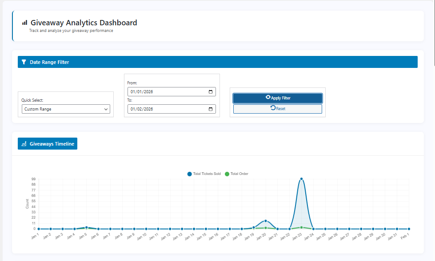The height and width of the screenshot is (261, 435).
Task: Click the refresh icon on Apply Filter
Action: pyautogui.click(x=268, y=97)
